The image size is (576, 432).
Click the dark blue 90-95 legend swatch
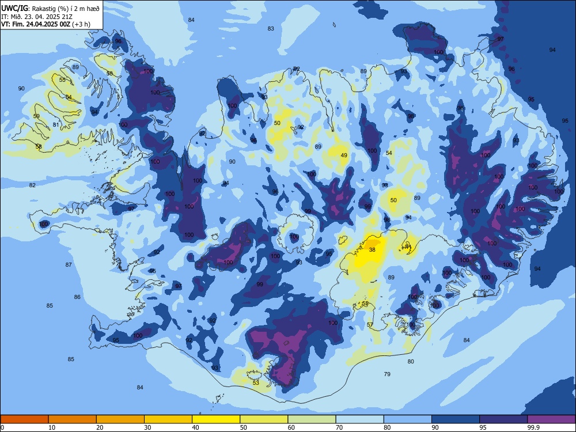(456, 419)
